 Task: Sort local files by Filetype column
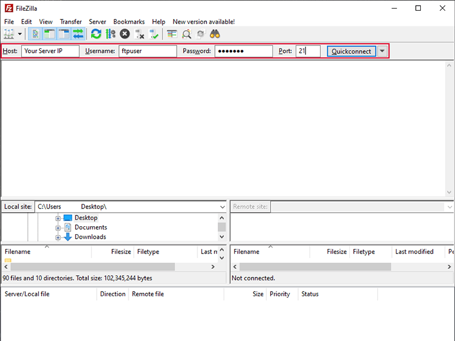(166, 252)
